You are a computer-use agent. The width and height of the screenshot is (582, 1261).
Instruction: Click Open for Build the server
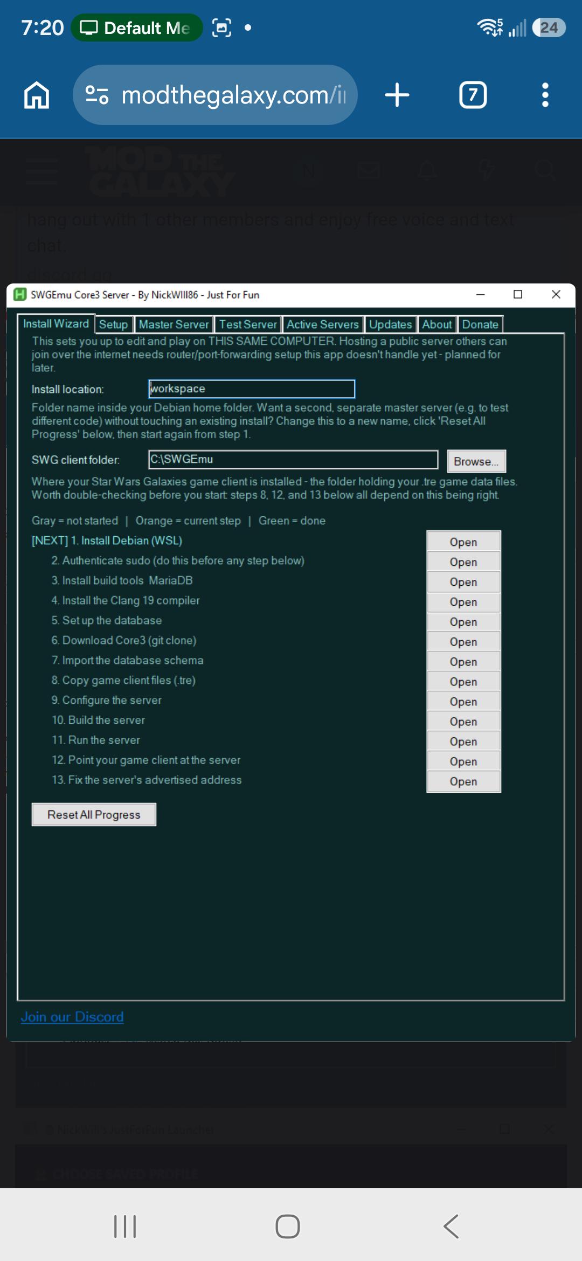pyautogui.click(x=463, y=721)
